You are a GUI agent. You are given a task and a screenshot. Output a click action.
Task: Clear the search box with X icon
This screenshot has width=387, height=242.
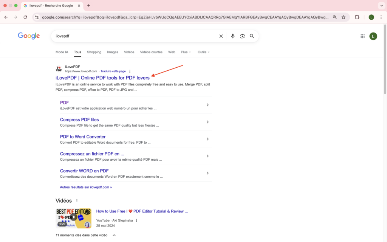tap(221, 36)
